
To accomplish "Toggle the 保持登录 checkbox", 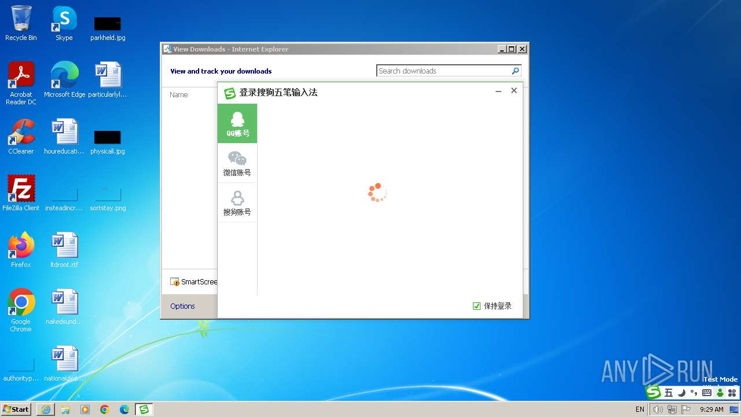I will (476, 306).
